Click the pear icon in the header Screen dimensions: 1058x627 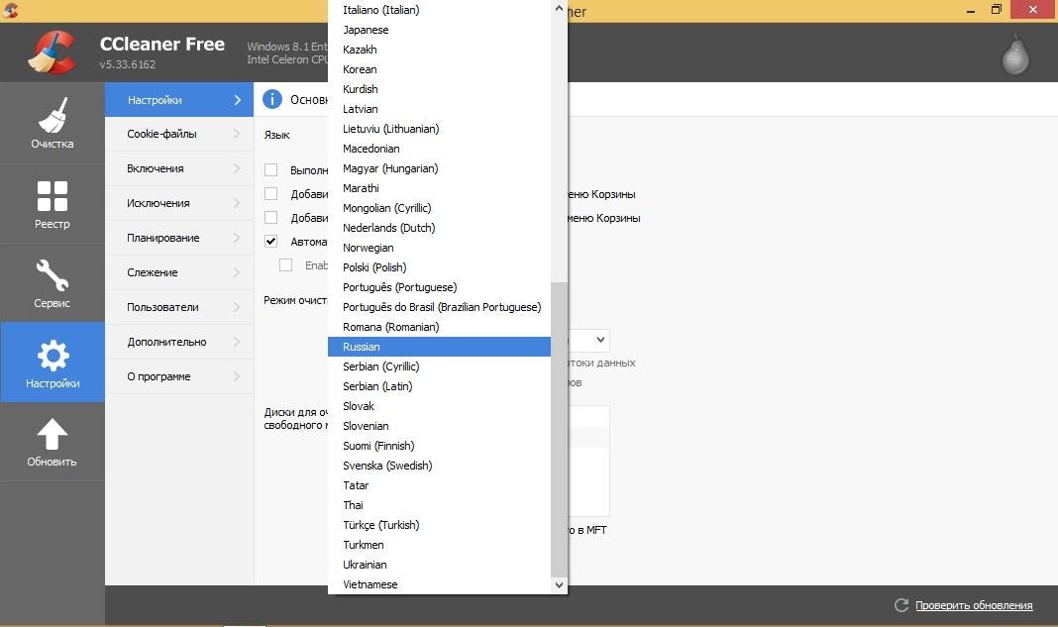pyautogui.click(x=1014, y=54)
